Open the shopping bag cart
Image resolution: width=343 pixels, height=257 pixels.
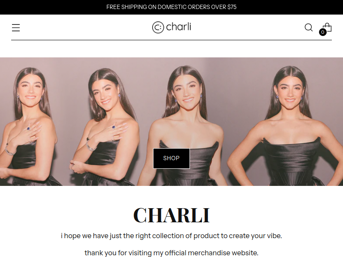coord(327,27)
